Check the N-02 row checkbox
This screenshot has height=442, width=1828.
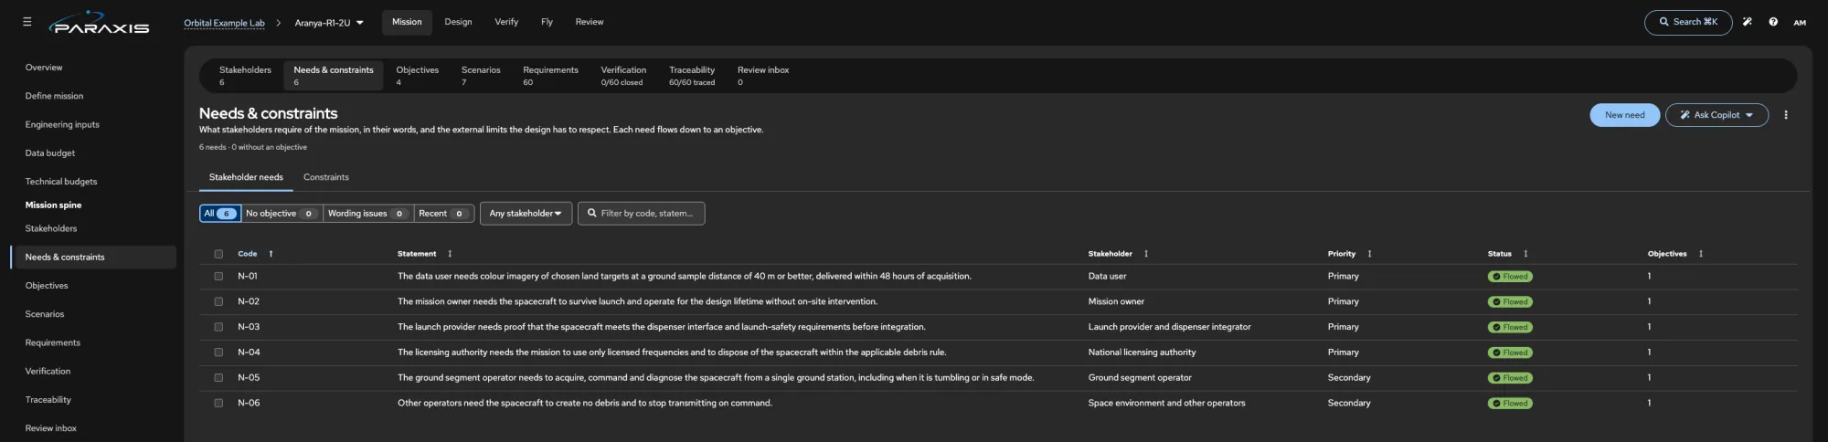coord(218,301)
